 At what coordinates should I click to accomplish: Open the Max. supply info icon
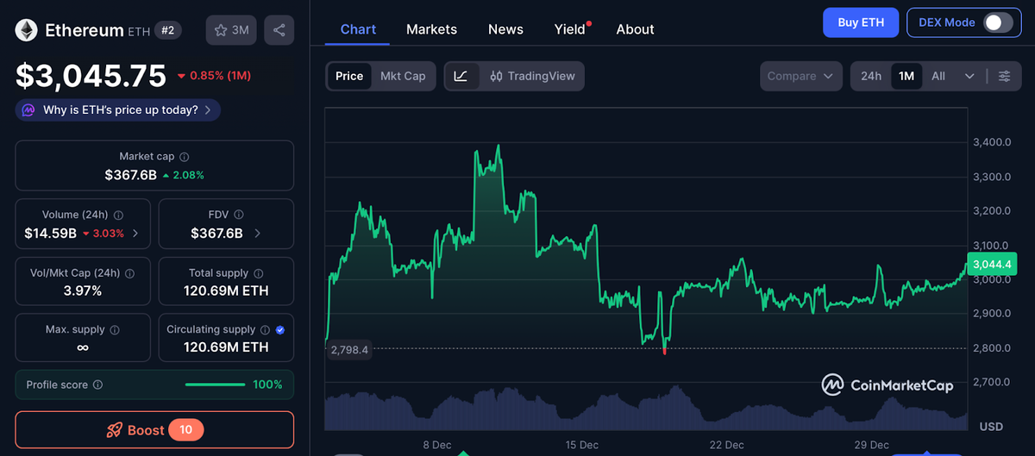[x=115, y=330]
